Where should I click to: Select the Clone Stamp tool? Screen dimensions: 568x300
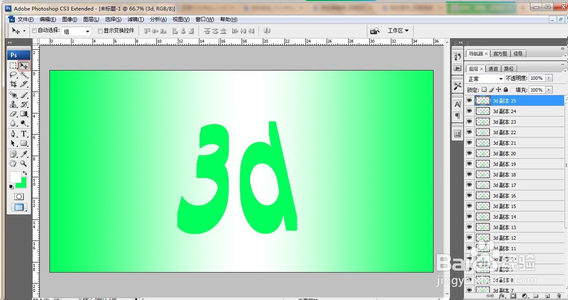tap(13, 104)
